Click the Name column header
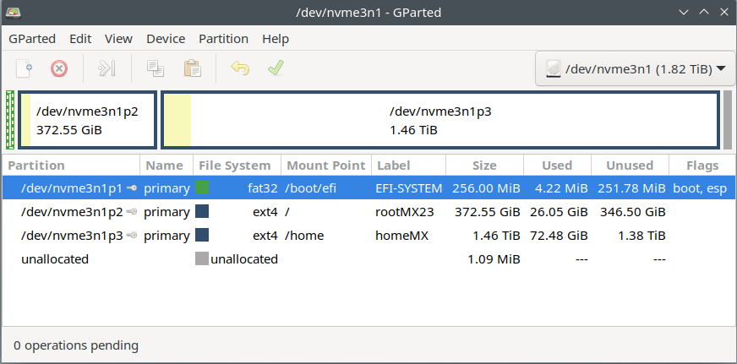Screen dimensions: 737x364 point(167,166)
